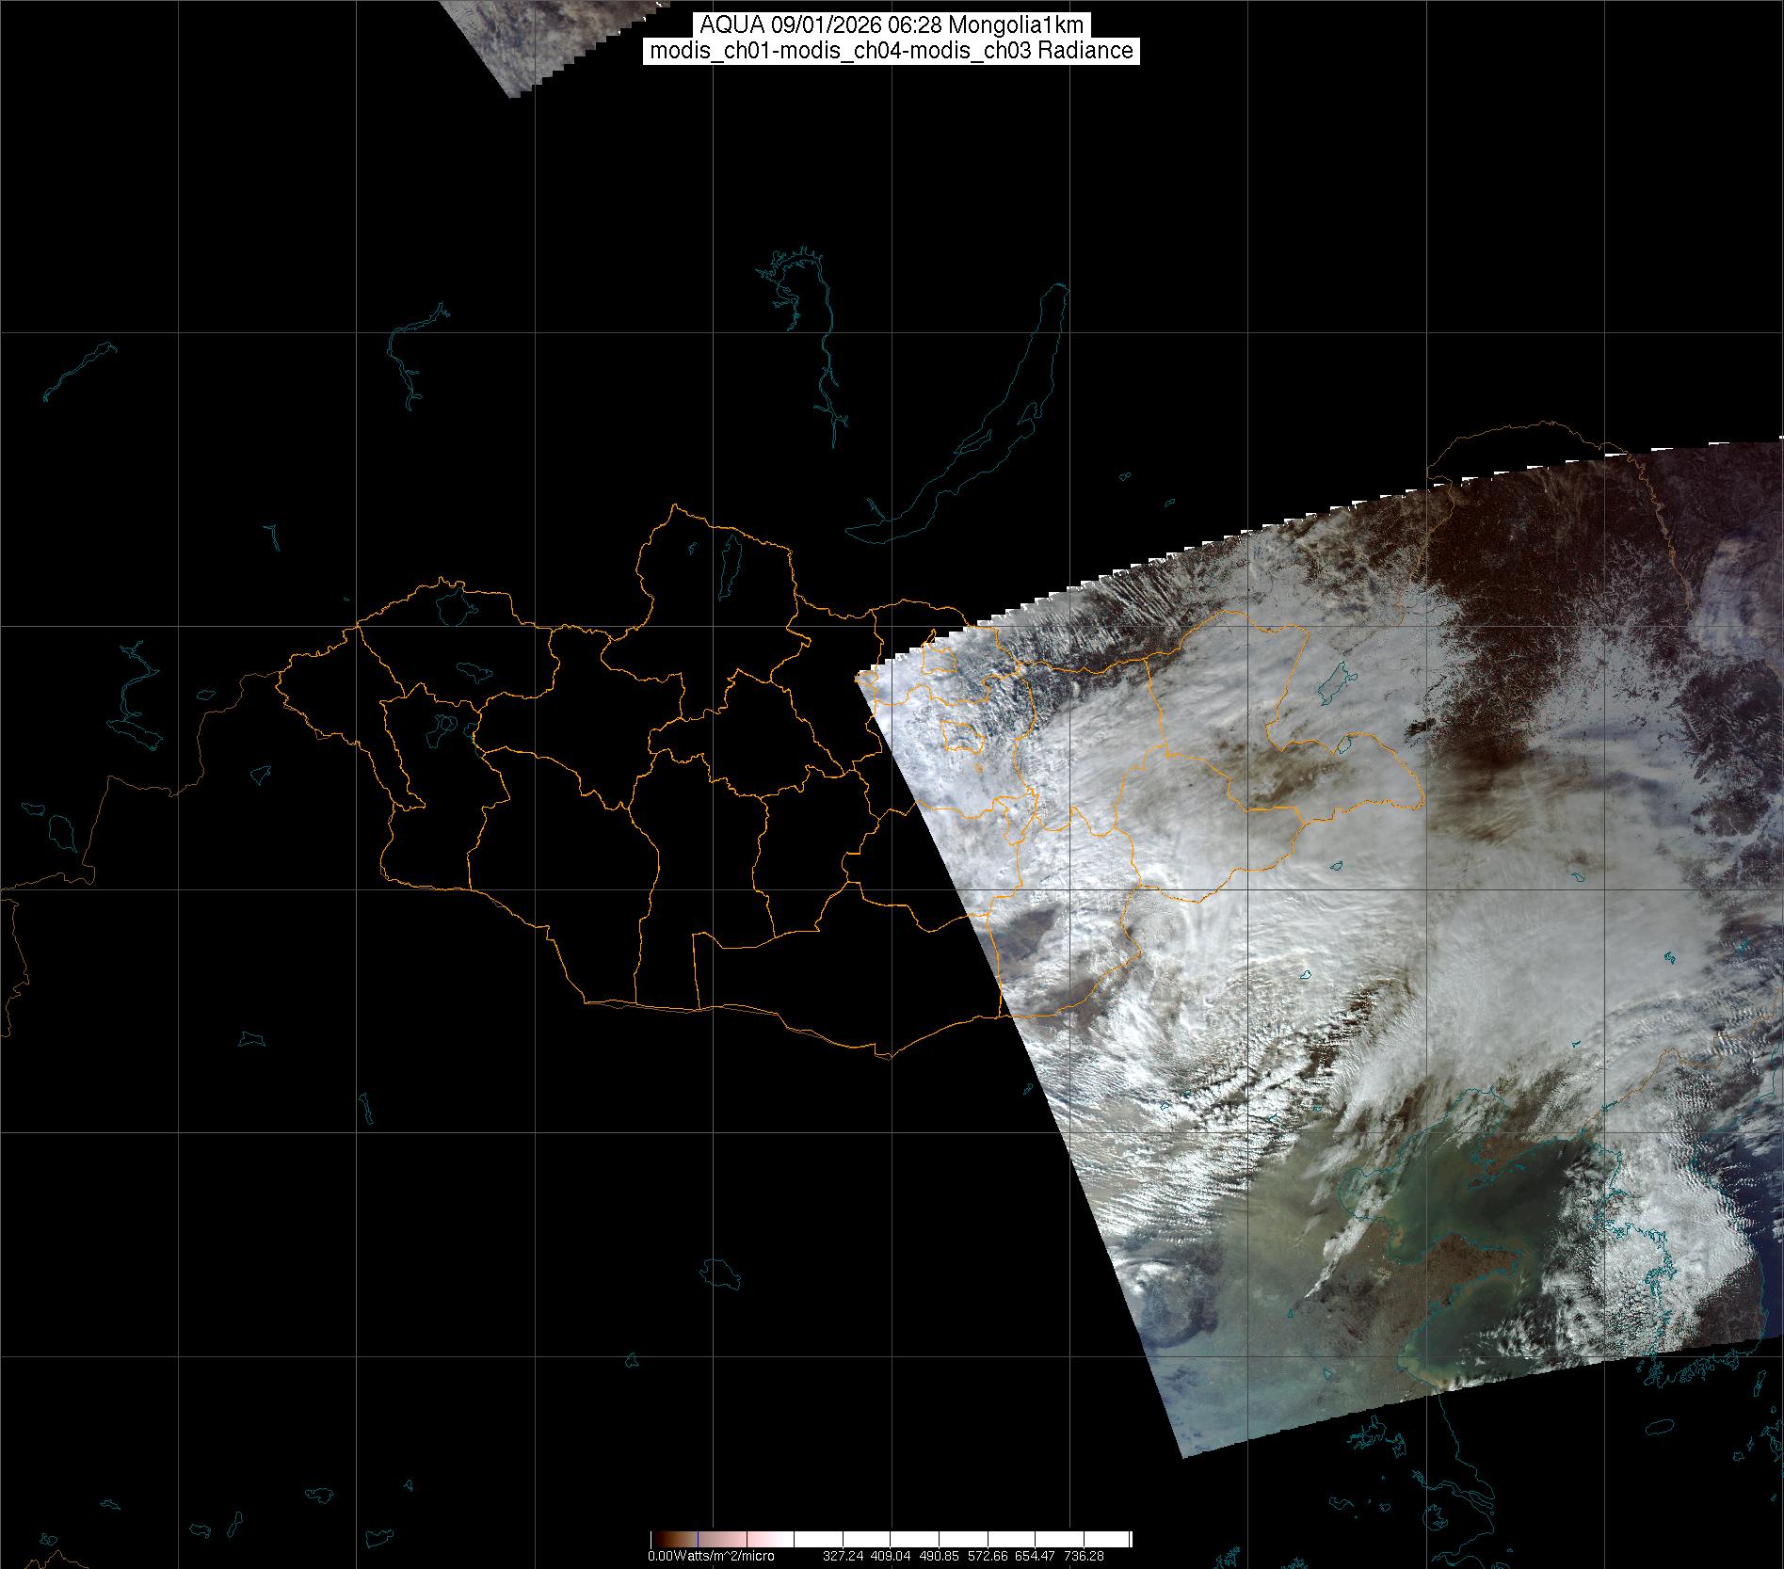Click the southernmost tip of Mongolia's border
The height and width of the screenshot is (1569, 1784).
[887, 1057]
